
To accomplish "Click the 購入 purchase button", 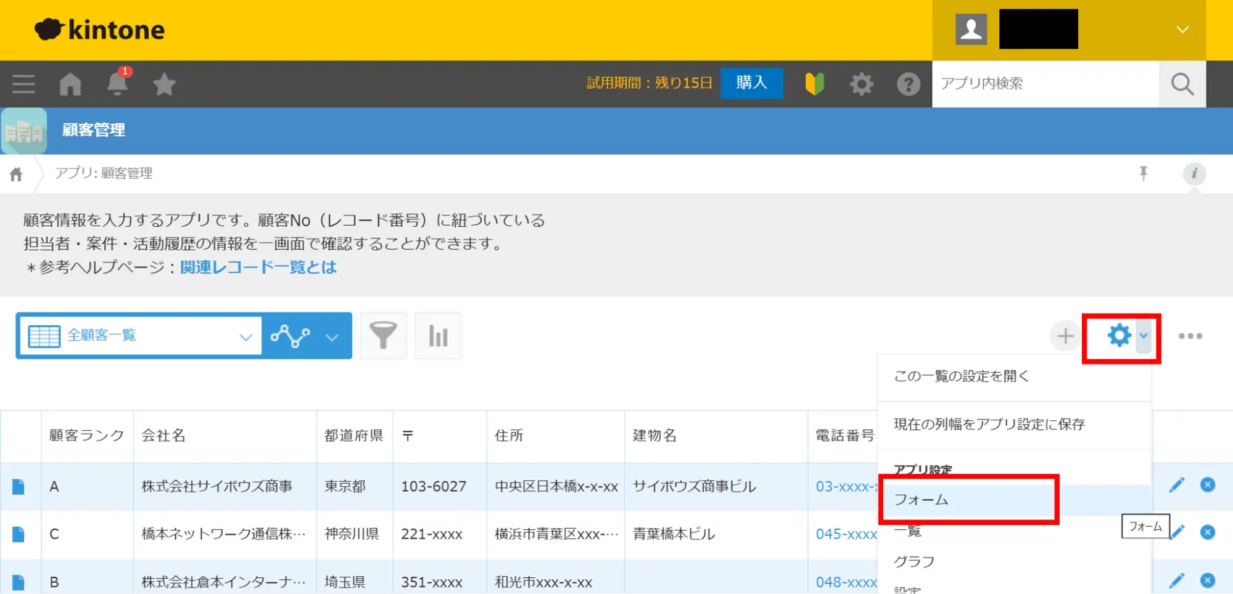I will 751,83.
